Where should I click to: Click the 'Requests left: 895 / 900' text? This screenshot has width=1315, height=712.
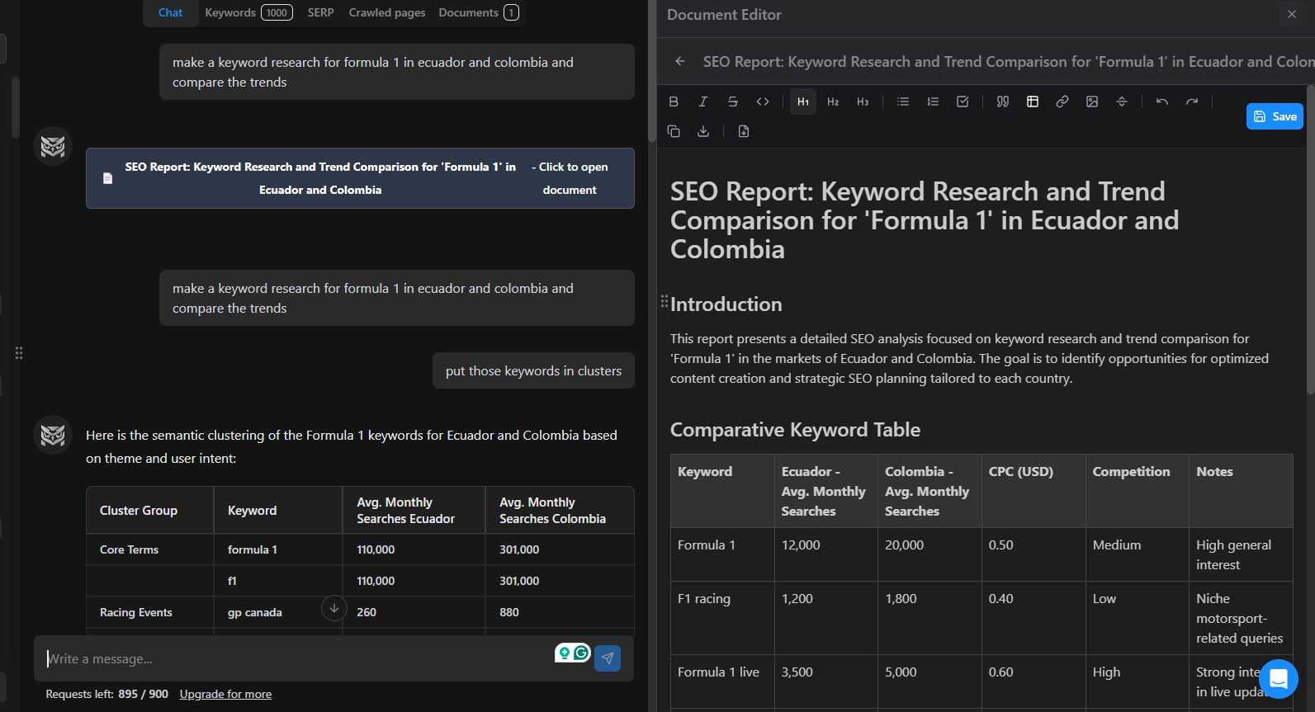click(x=106, y=694)
